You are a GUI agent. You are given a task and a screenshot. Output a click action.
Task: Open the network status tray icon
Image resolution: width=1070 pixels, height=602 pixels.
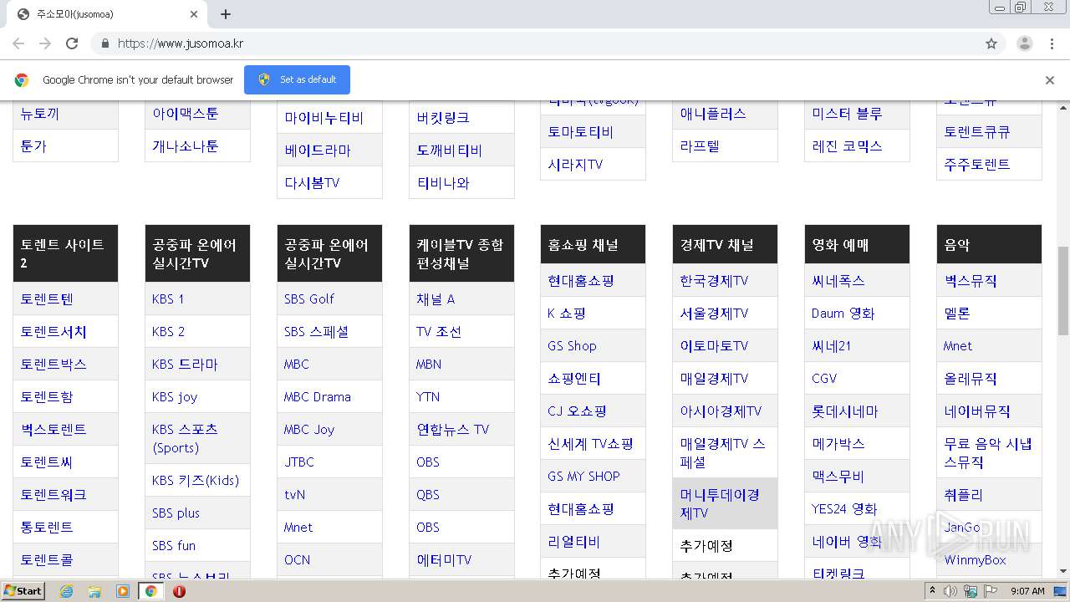pos(970,591)
